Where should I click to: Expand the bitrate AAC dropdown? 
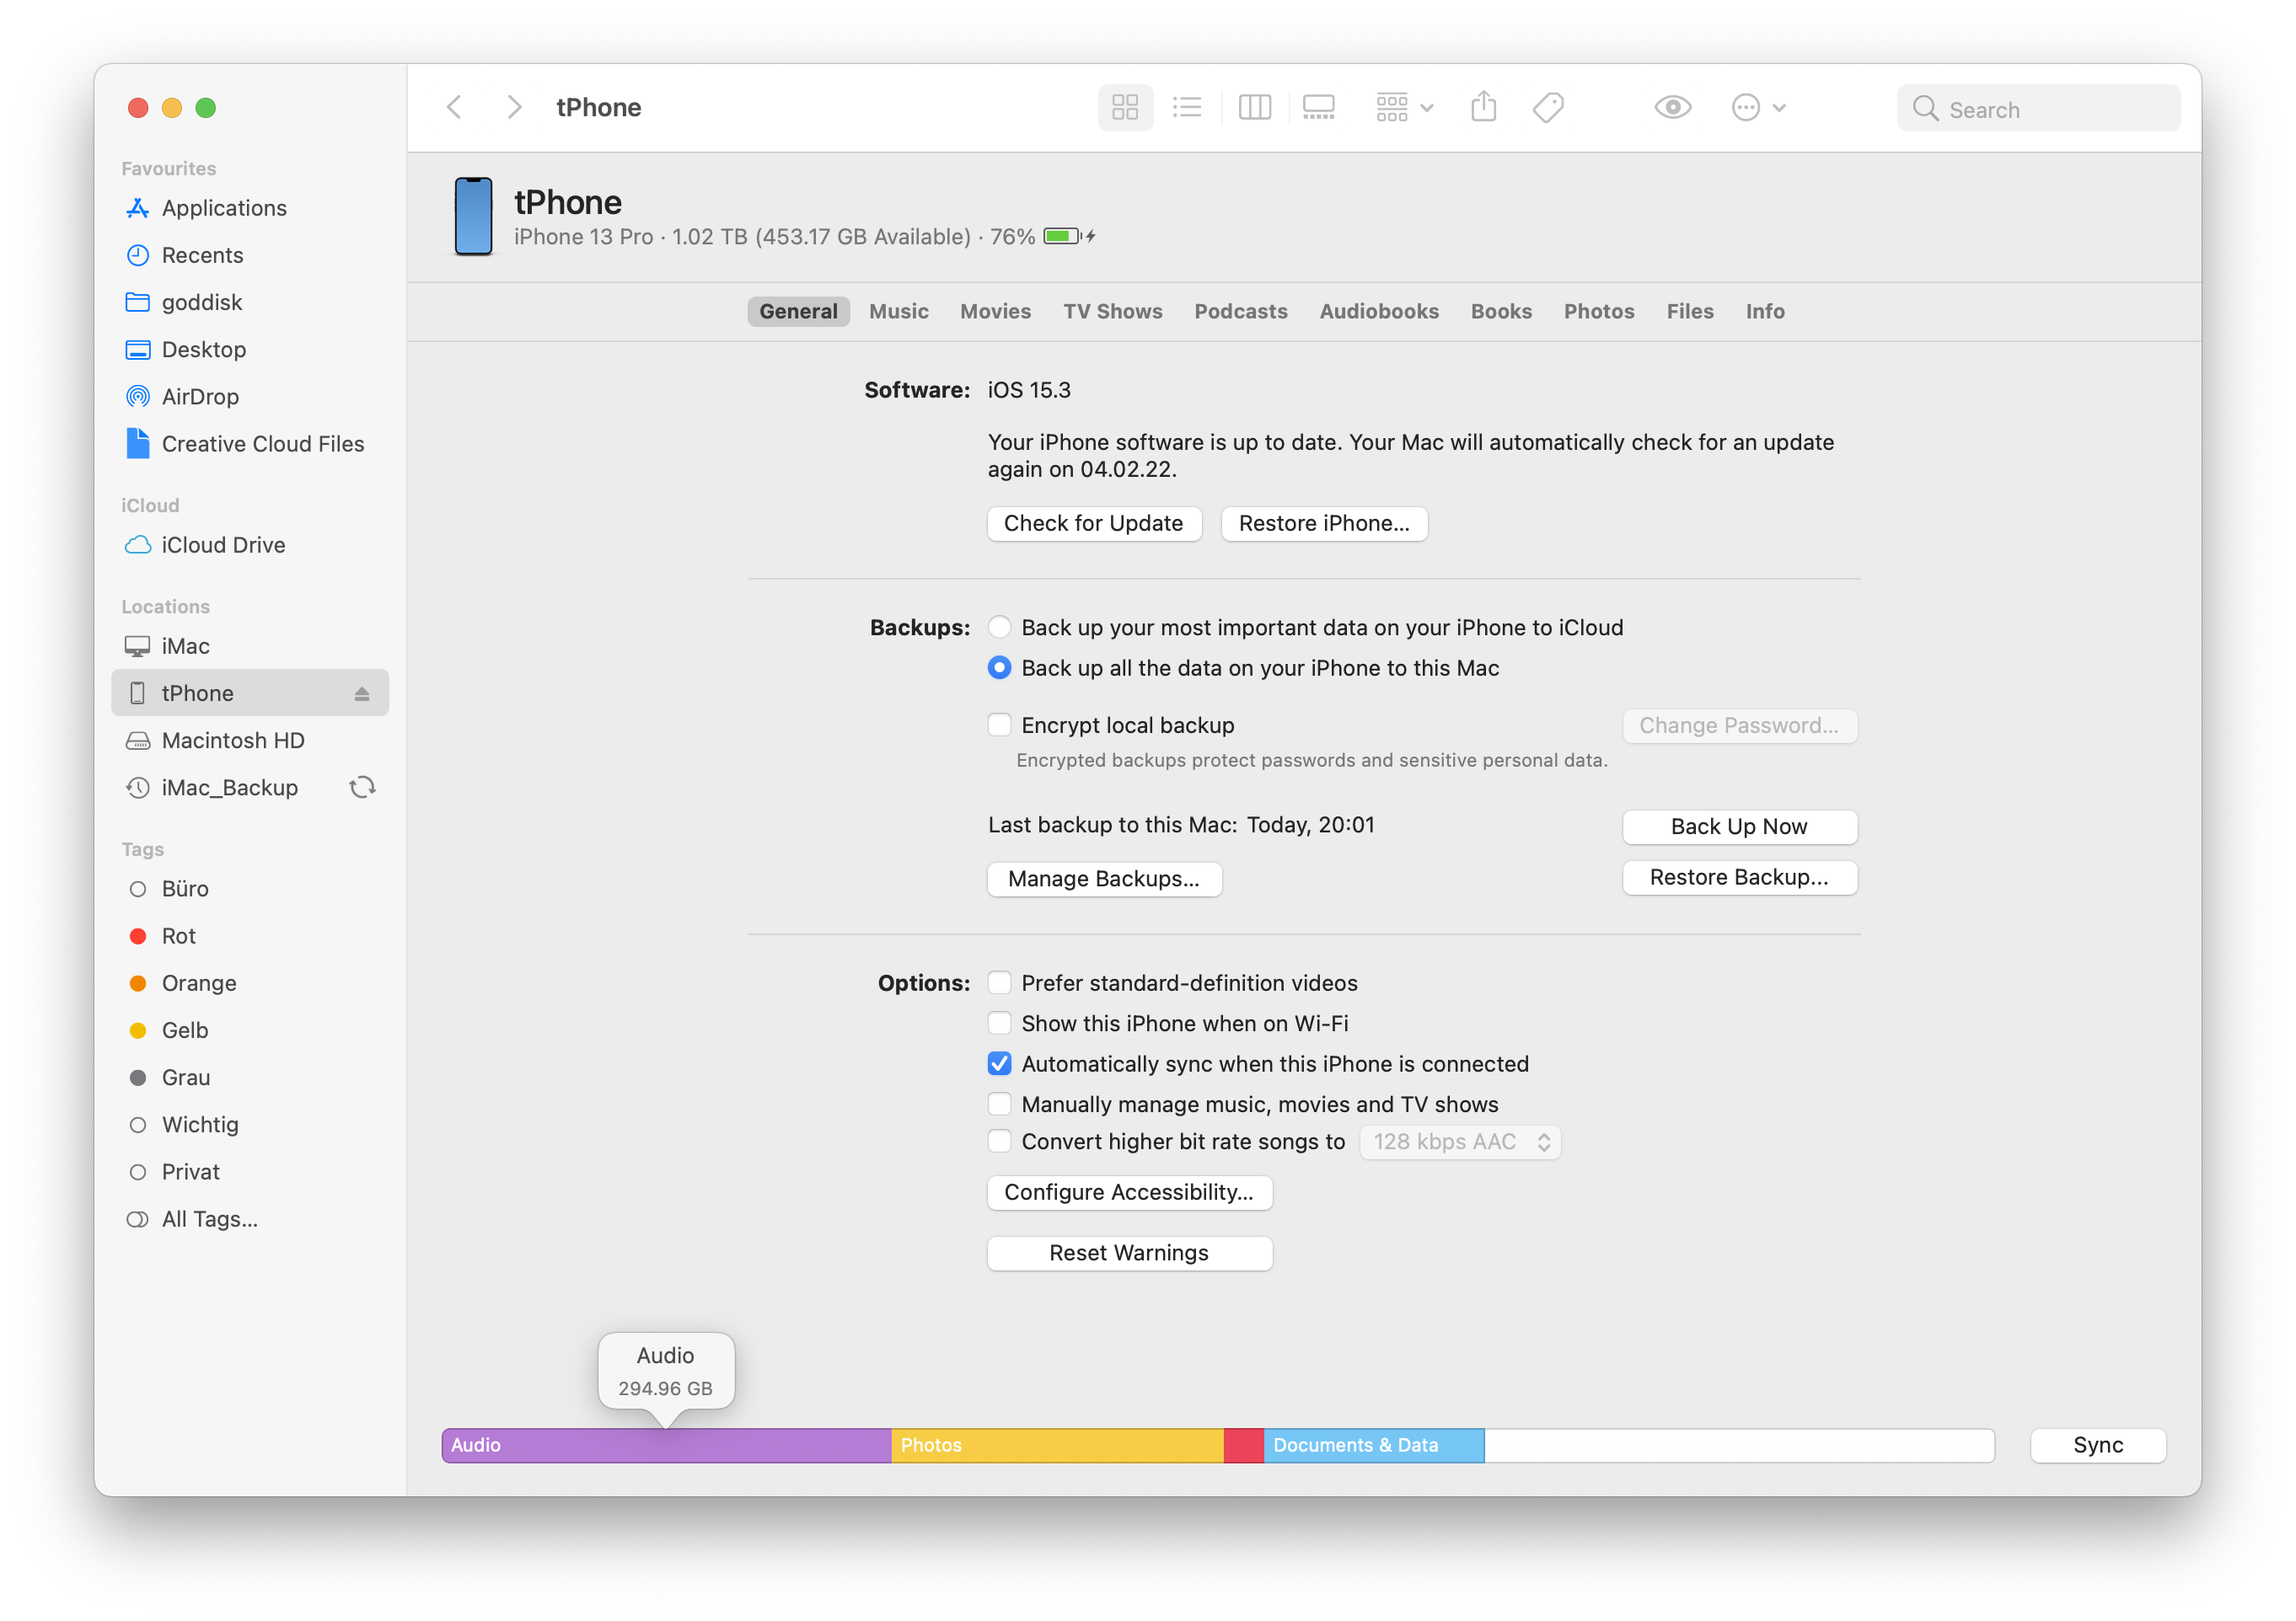click(x=1457, y=1142)
